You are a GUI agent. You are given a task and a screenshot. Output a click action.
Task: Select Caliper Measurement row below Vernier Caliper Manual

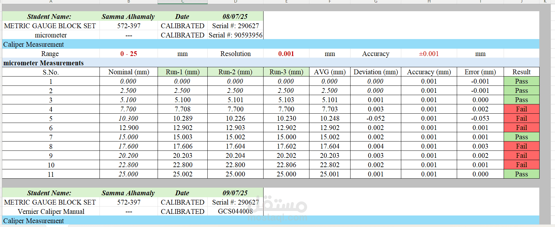[271, 221]
